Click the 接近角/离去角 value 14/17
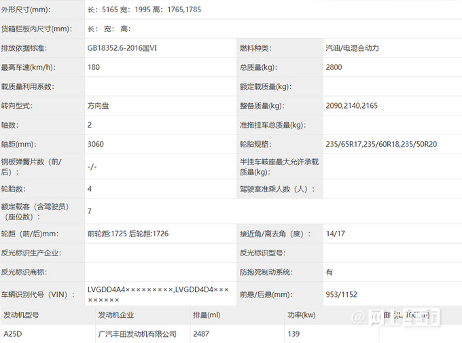The image size is (462, 343). (336, 234)
